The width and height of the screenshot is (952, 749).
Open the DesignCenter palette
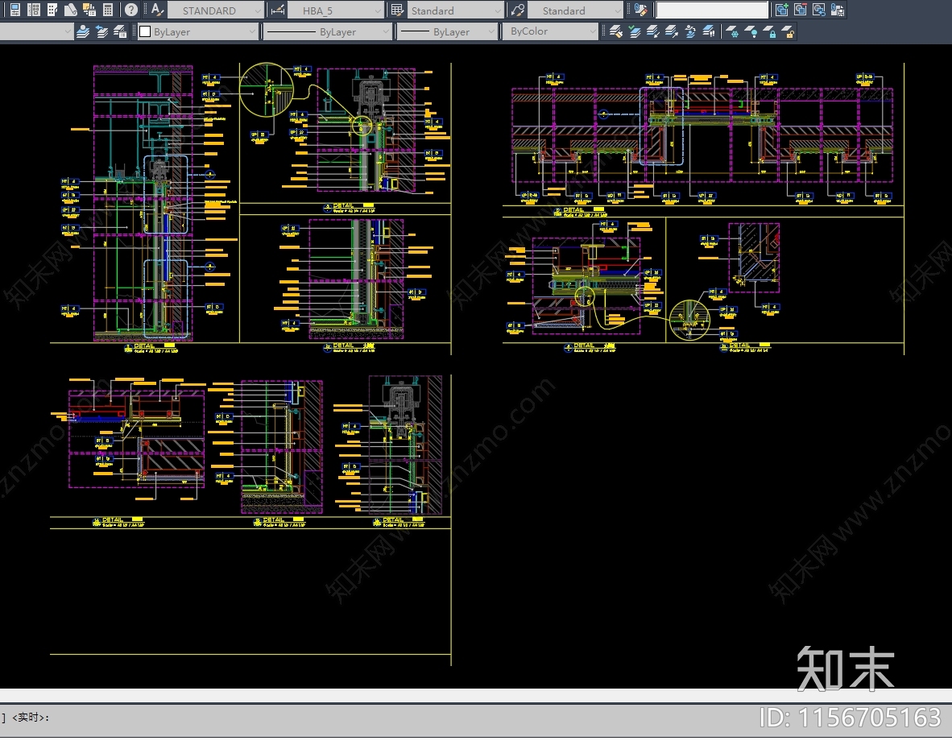click(x=34, y=10)
